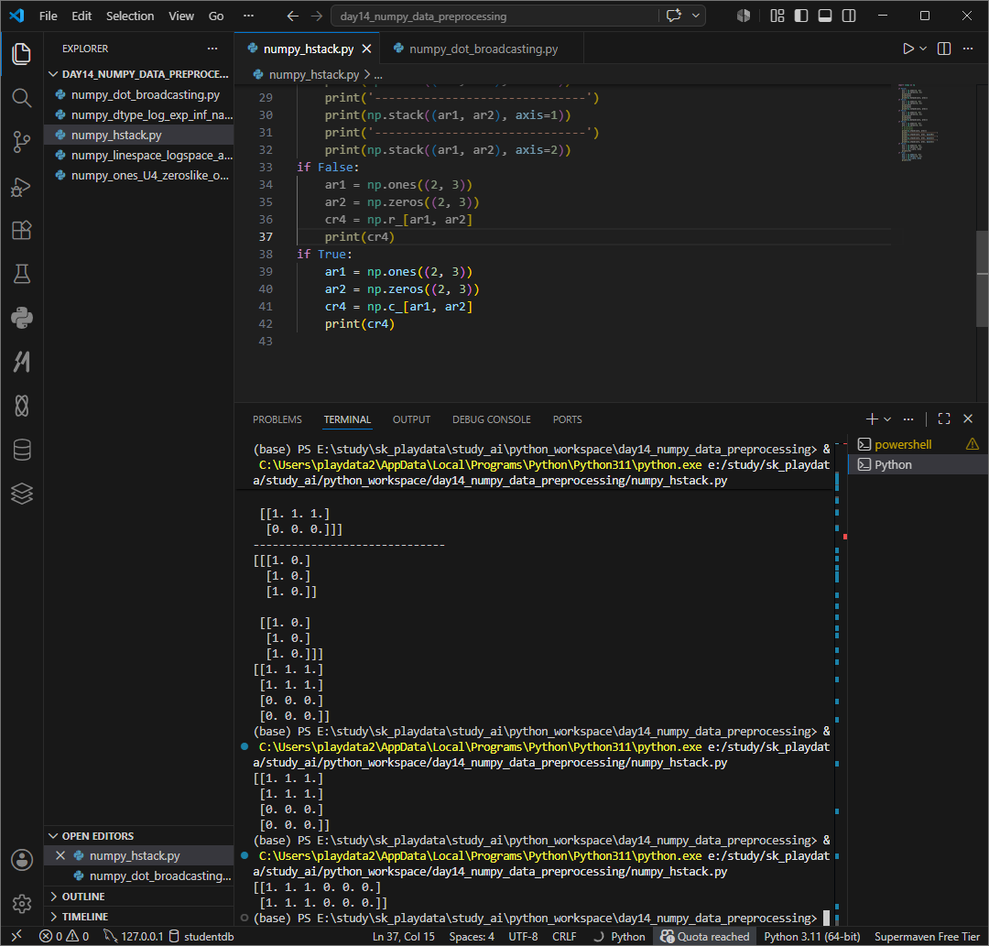The width and height of the screenshot is (989, 946).
Task: Toggle the Primary Side Bar visibility
Action: click(x=801, y=16)
